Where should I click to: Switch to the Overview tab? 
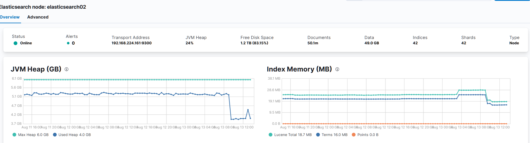point(10,17)
